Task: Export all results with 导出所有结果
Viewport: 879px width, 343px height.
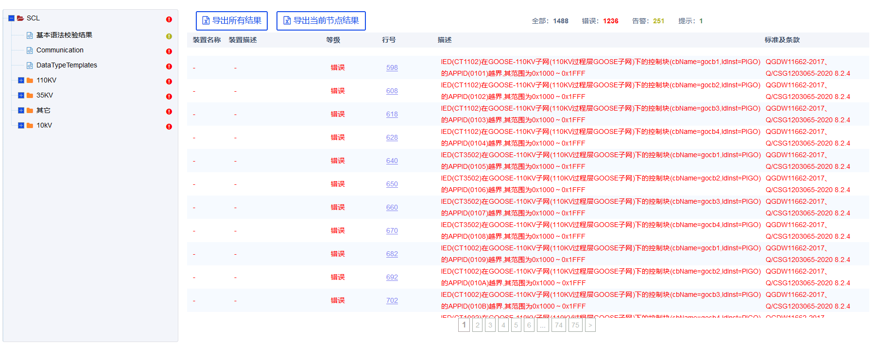Action: (232, 21)
